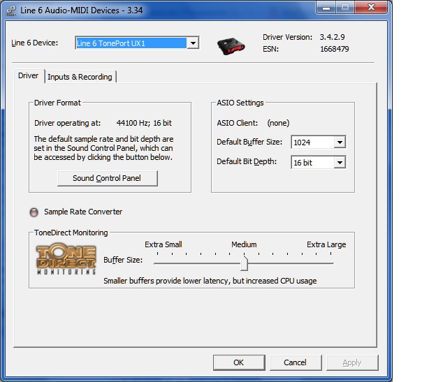Open the Inputs & Recording tab
The width and height of the screenshot is (429, 382).
pyautogui.click(x=80, y=77)
